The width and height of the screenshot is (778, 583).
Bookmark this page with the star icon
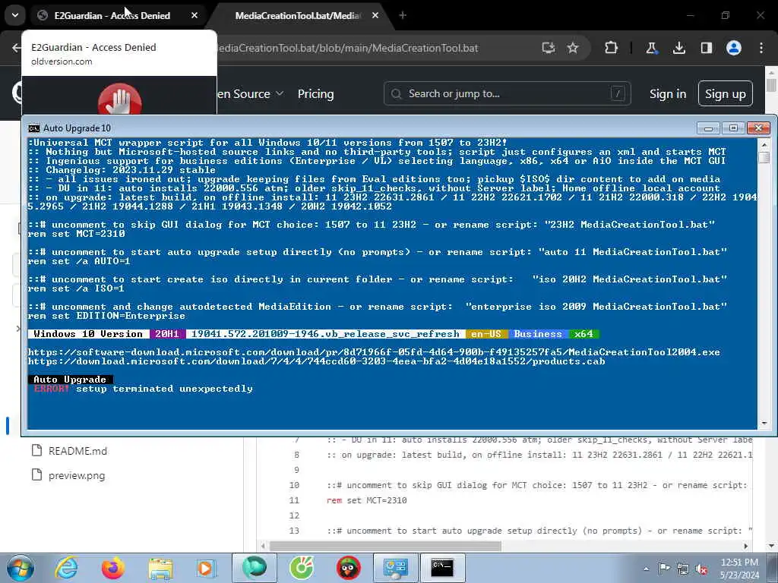tap(573, 48)
